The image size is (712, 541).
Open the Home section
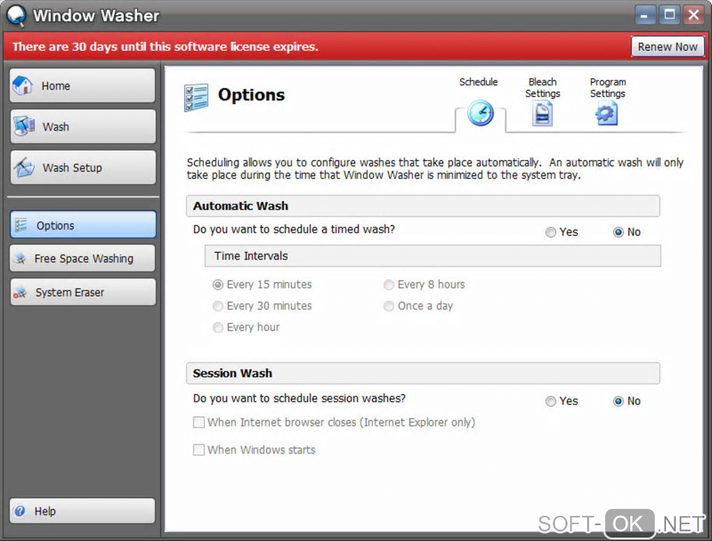click(82, 86)
